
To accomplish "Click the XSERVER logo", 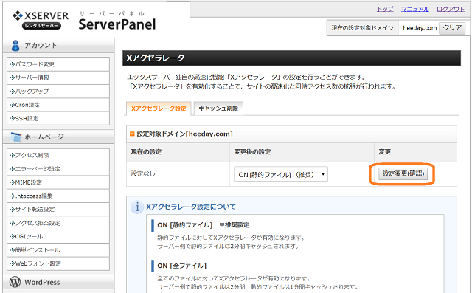I will pos(41,20).
